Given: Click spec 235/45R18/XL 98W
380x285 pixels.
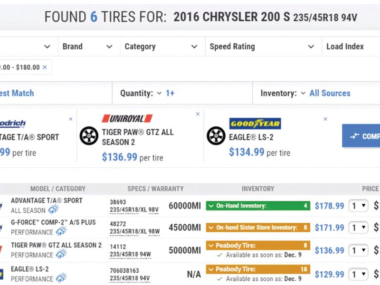Looking at the screenshot, I should (x=135, y=232).
